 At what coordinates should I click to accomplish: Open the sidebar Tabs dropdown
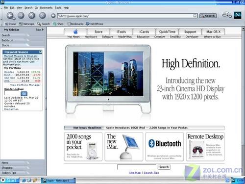pyautogui.click(x=40, y=29)
